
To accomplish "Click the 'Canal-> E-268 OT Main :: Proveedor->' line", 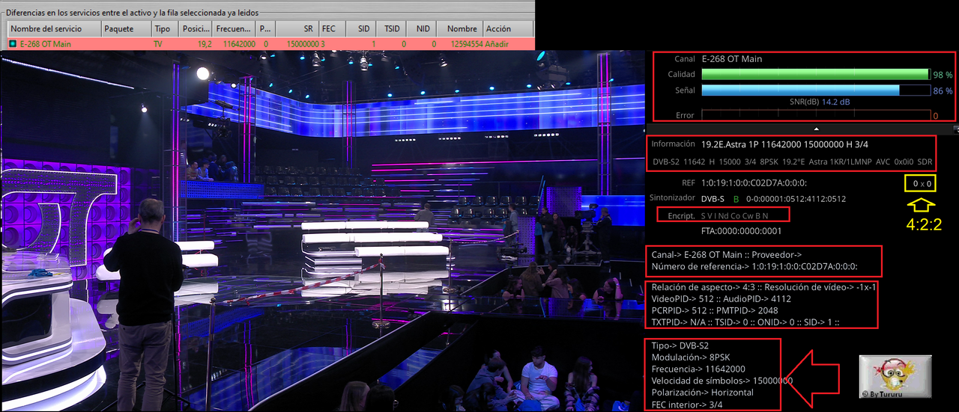I will pos(727,255).
